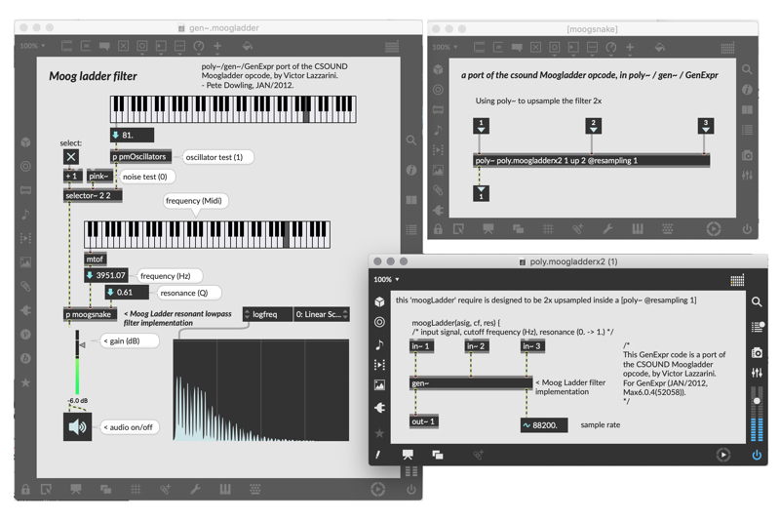Toggle the power icon in the moogsnake bottom toolbar

tap(747, 229)
